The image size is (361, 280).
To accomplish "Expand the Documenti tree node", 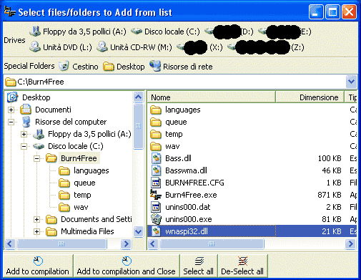I will coord(11,110).
